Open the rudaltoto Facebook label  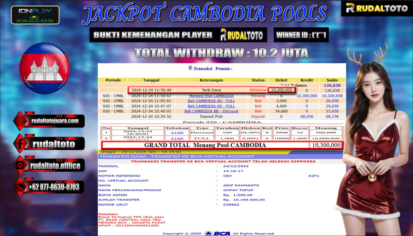tap(54, 144)
